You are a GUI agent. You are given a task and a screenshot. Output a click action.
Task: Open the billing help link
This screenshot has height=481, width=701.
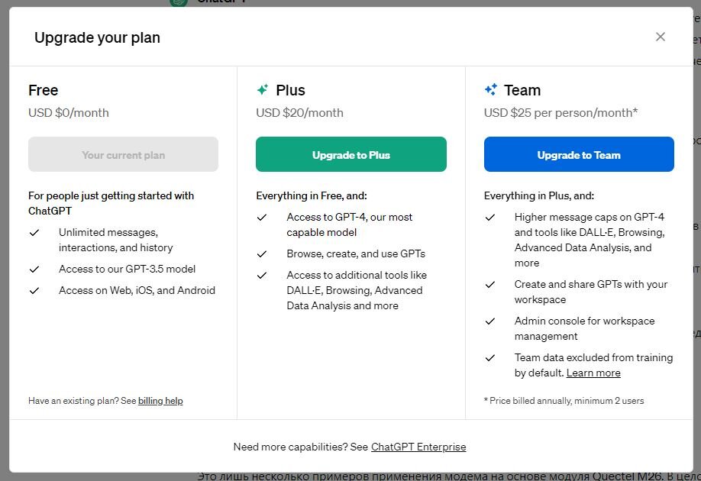click(x=160, y=401)
